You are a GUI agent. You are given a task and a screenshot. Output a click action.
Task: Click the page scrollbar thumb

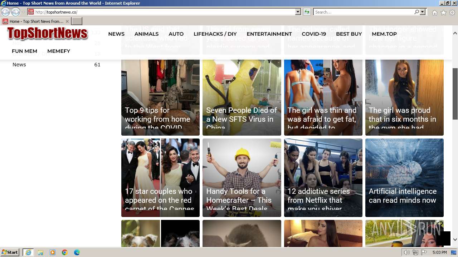click(455, 94)
